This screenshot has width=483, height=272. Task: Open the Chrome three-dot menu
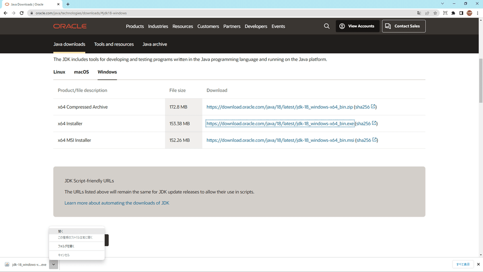tap(477, 13)
